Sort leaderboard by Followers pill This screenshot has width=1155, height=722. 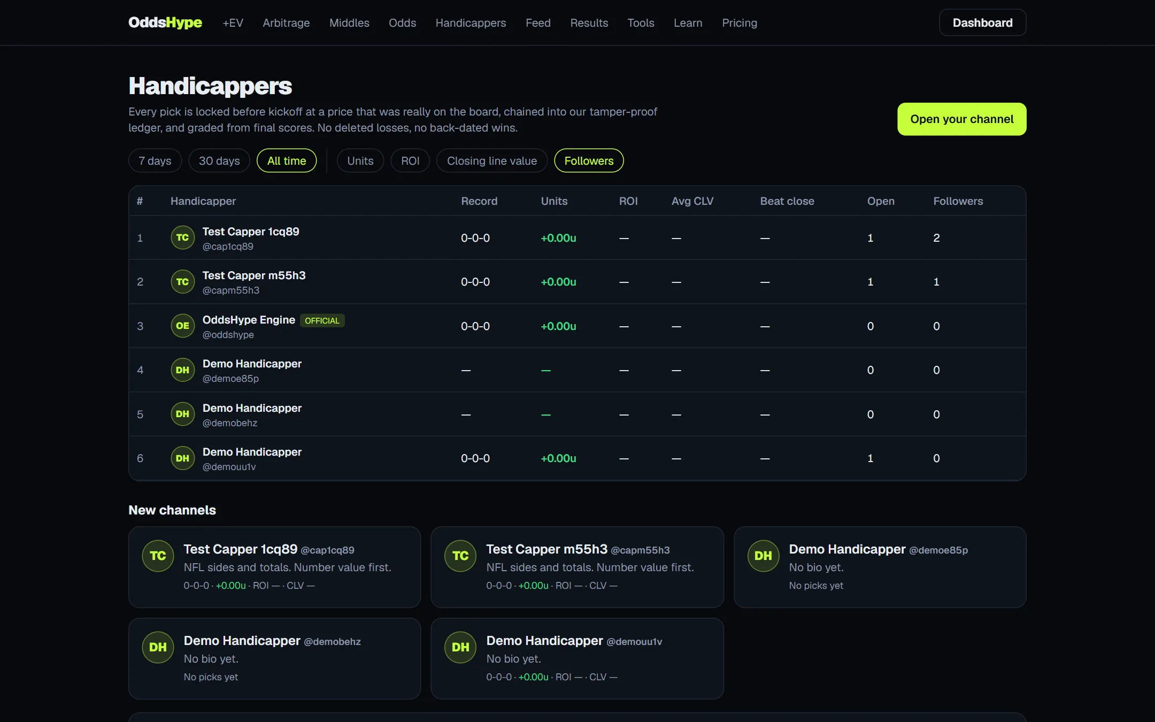point(589,160)
